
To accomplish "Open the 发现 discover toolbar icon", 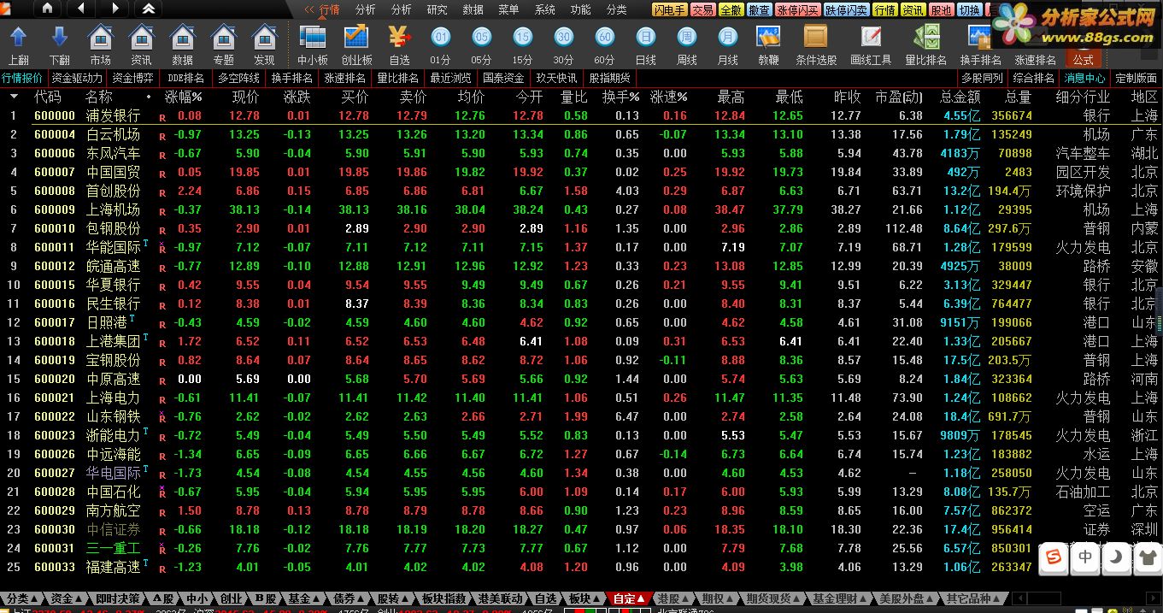I will pos(264,38).
